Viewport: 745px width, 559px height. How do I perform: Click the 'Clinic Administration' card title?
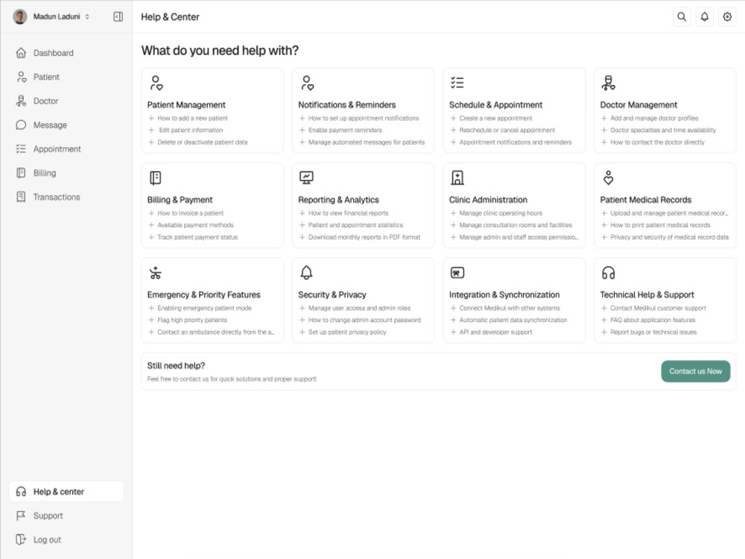489,200
